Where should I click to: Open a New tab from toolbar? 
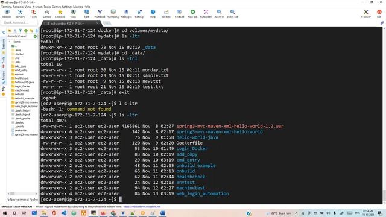192,14
